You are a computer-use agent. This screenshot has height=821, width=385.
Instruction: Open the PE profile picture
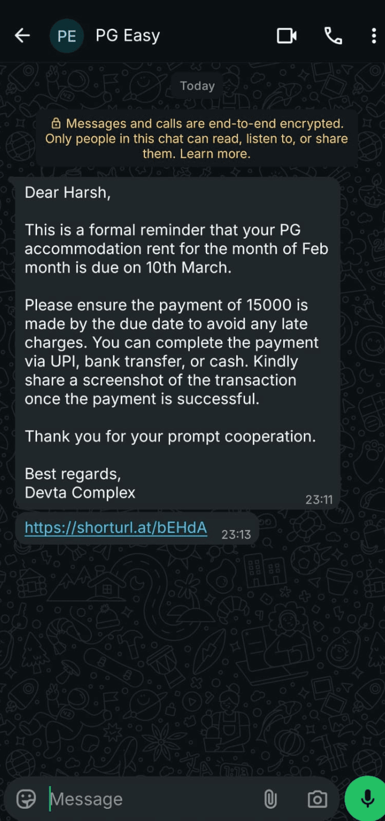66,35
